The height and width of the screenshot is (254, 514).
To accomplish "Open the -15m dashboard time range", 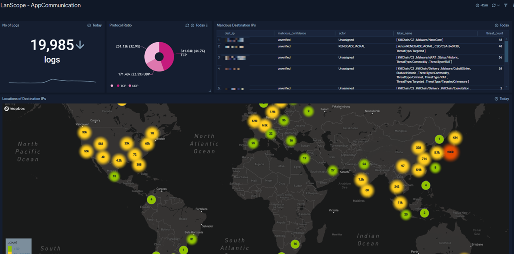I will coord(482,5).
